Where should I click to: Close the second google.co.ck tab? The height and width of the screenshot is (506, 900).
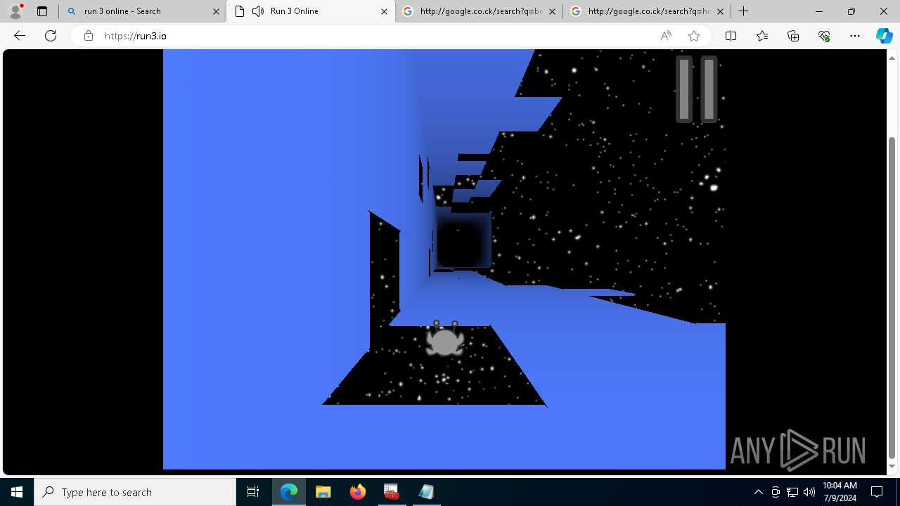[x=720, y=11]
